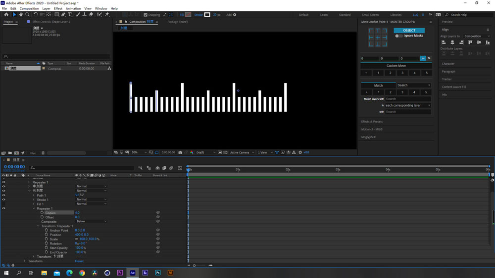Click the Stroke color swatch
The width and height of the screenshot is (495, 278).
pyautogui.click(x=207, y=15)
